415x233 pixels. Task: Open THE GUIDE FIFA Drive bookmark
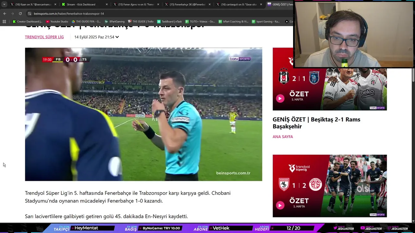[x=86, y=22]
